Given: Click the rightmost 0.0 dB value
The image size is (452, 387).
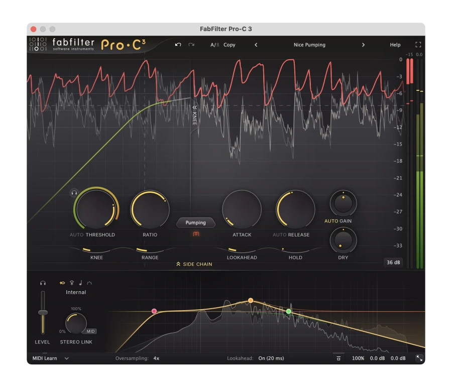Looking at the screenshot, I should (x=398, y=358).
